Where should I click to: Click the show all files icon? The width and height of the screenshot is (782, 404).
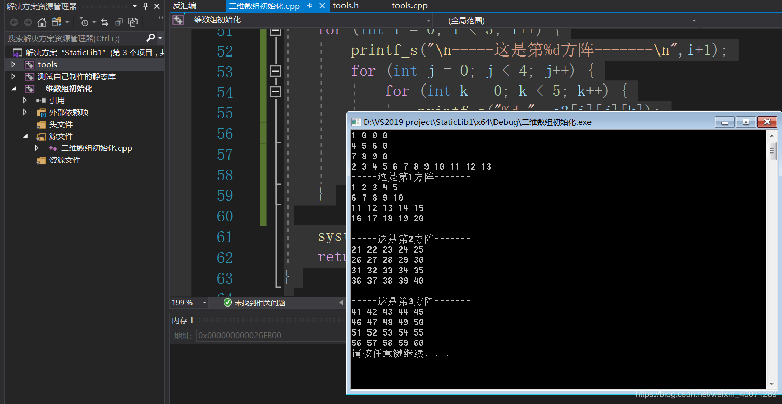[x=133, y=22]
